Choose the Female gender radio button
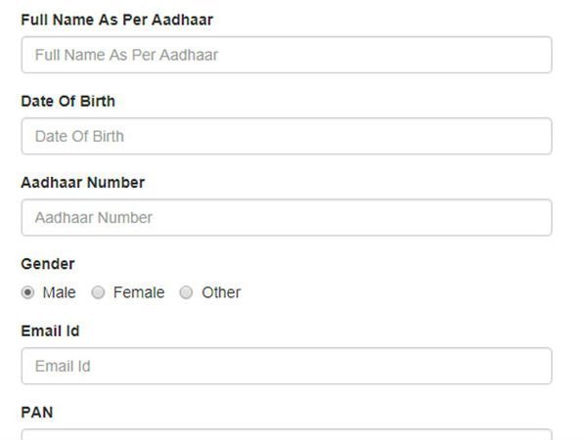Screen dimensions: 587x440 pyautogui.click(x=98, y=292)
